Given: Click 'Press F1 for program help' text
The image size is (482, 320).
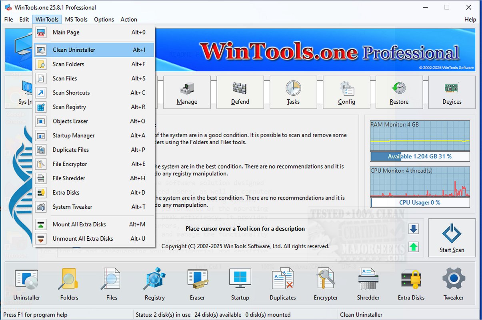Looking at the screenshot, I should coord(36,315).
